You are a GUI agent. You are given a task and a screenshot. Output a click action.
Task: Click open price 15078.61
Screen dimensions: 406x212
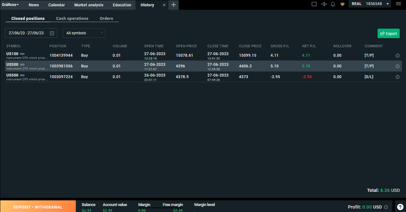184,55
